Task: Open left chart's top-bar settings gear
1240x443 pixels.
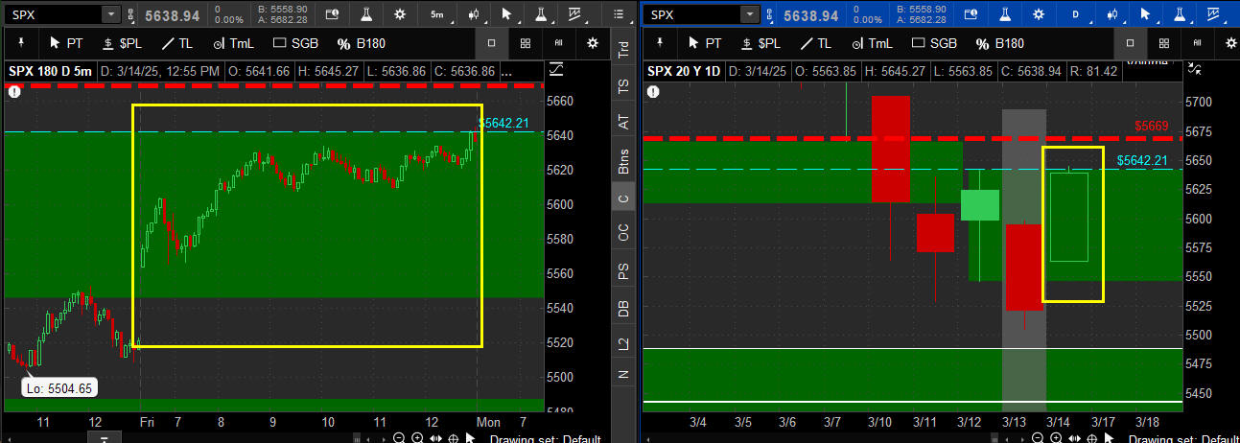Action: (399, 14)
